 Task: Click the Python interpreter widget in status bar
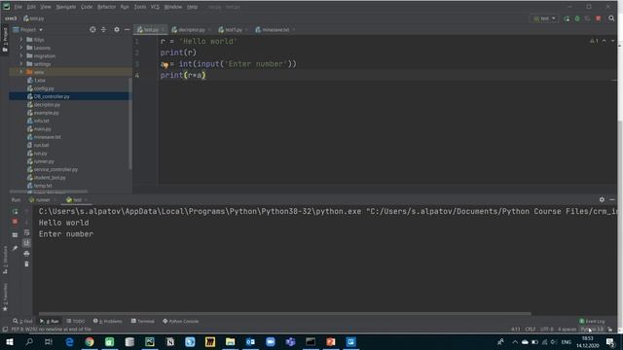click(592, 329)
